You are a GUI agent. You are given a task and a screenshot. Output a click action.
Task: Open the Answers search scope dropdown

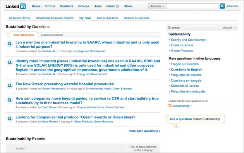pos(157,6)
